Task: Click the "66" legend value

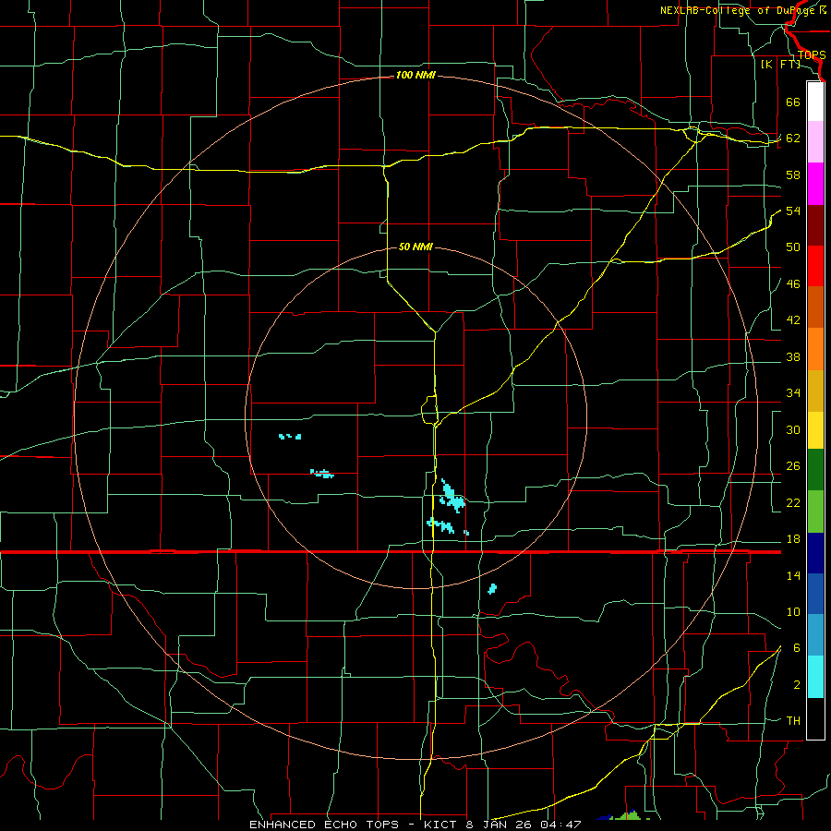Action: tap(793, 102)
